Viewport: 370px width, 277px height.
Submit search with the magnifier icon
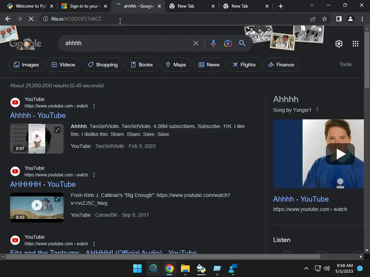point(242,43)
